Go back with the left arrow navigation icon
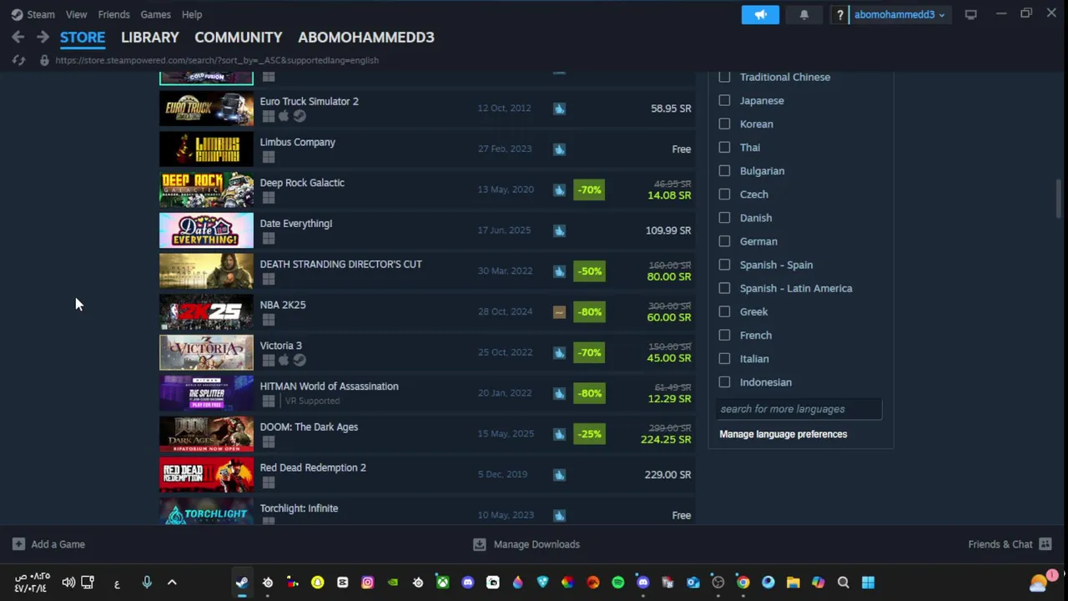 pos(18,37)
